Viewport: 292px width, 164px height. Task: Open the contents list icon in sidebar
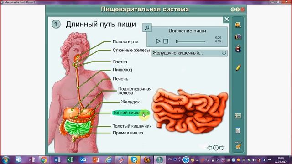pyautogui.click(x=238, y=116)
